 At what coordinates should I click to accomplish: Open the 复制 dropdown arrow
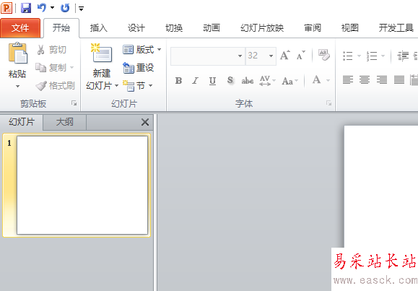click(x=71, y=68)
